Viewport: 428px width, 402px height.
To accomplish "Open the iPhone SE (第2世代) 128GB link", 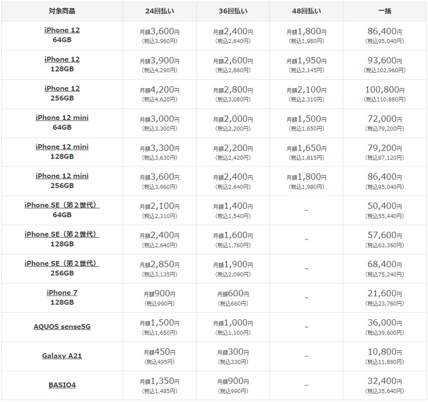I will [x=62, y=234].
